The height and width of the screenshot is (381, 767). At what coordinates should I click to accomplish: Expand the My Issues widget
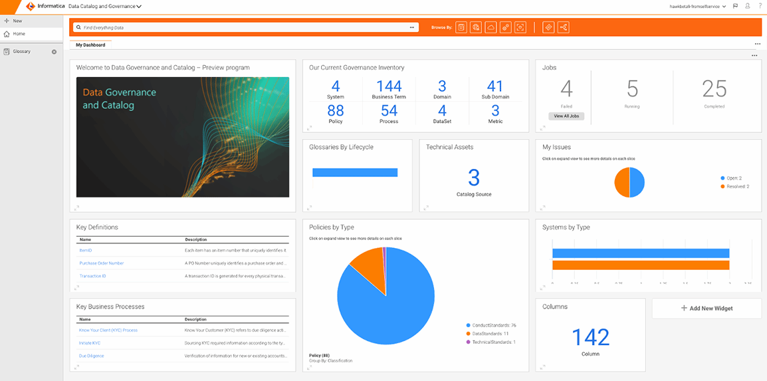[x=542, y=208]
